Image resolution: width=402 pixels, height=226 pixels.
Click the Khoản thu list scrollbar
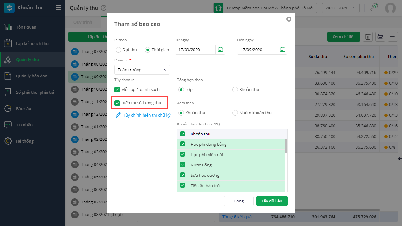tap(286, 146)
